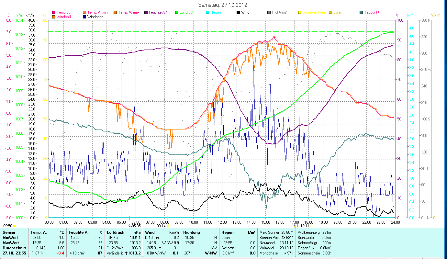Viewport: 447px width, 259px height.
Task: Click the 'Sichtweite 2-5km' entry
Action: (314, 238)
